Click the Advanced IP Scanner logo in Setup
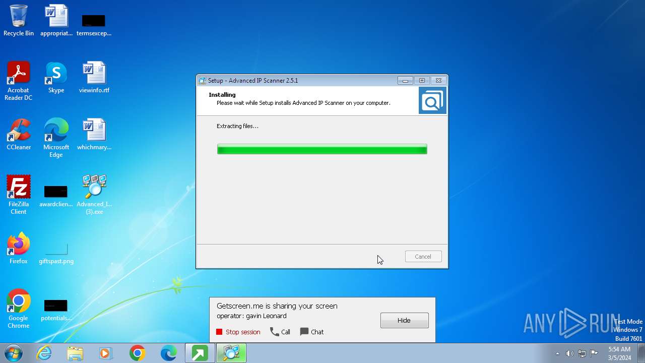The width and height of the screenshot is (645, 363). pos(432,100)
